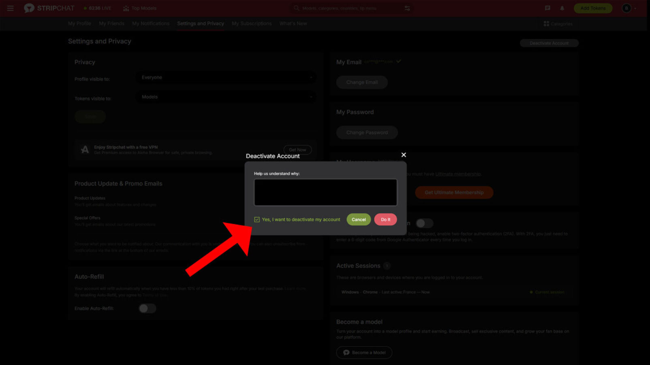The image size is (650, 365).
Task: Click inside the 'Help us understand why' text box
Action: [325, 192]
